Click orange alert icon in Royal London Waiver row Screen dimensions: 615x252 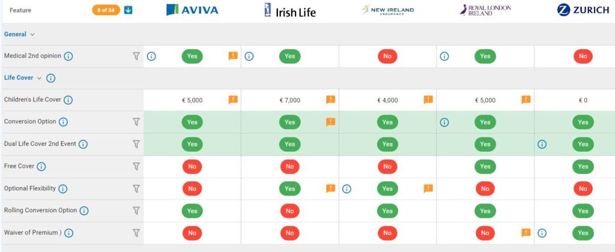tap(526, 233)
